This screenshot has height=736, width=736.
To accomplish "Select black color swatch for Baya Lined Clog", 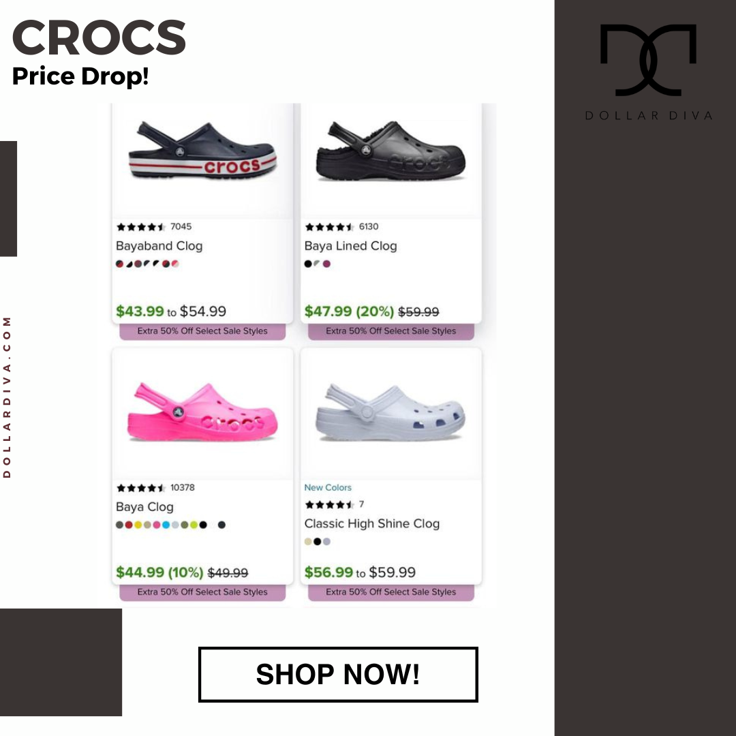I will (x=308, y=264).
